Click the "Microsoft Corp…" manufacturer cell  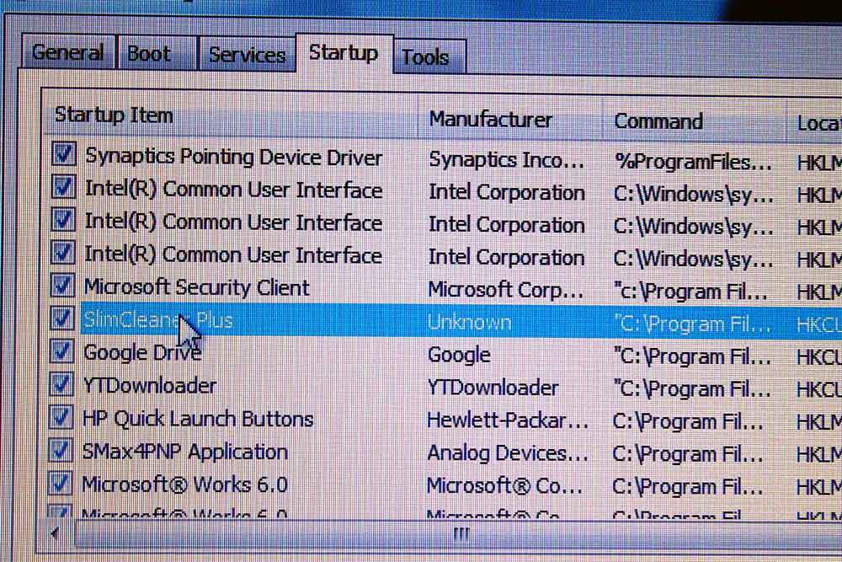point(505,290)
